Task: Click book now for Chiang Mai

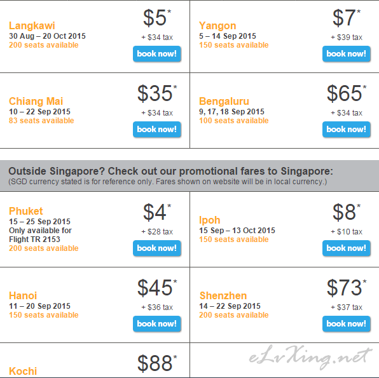Action: [x=157, y=129]
